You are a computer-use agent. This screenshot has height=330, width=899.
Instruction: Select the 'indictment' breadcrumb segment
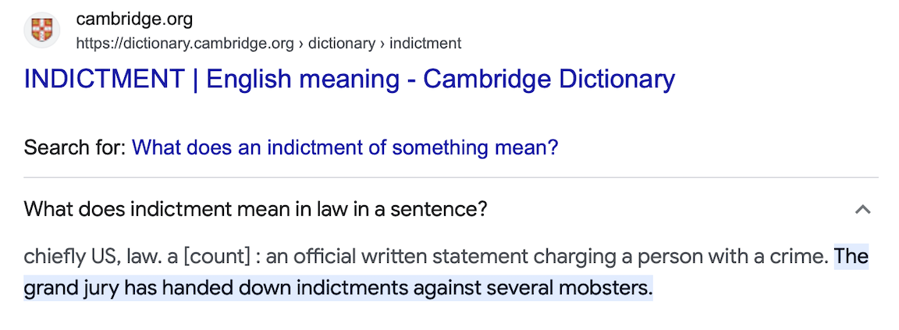(x=425, y=44)
